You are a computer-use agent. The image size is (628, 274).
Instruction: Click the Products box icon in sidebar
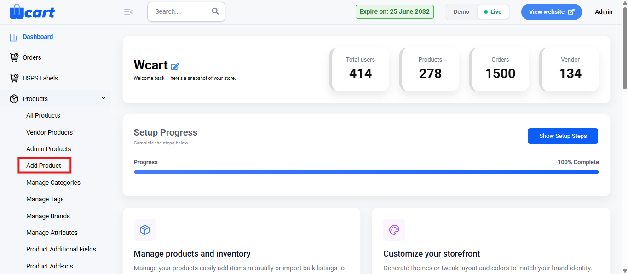coord(14,99)
